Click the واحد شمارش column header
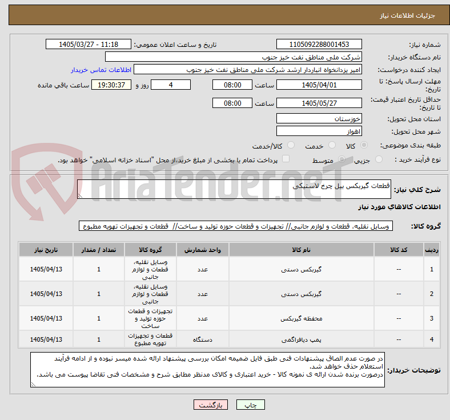450x420 pixels. point(203,250)
